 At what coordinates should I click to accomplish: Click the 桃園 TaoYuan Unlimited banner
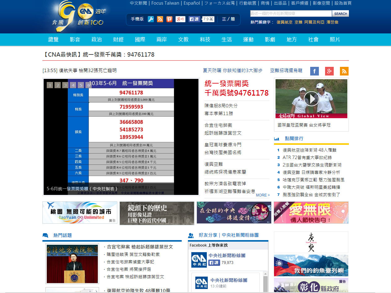80,213
